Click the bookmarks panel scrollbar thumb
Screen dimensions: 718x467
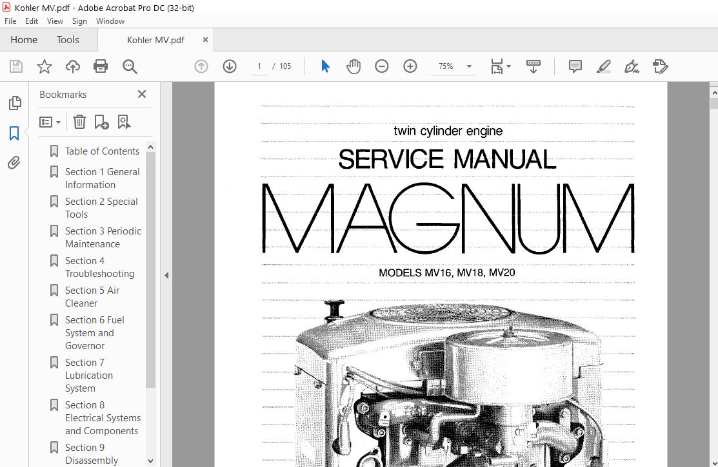coord(151,270)
